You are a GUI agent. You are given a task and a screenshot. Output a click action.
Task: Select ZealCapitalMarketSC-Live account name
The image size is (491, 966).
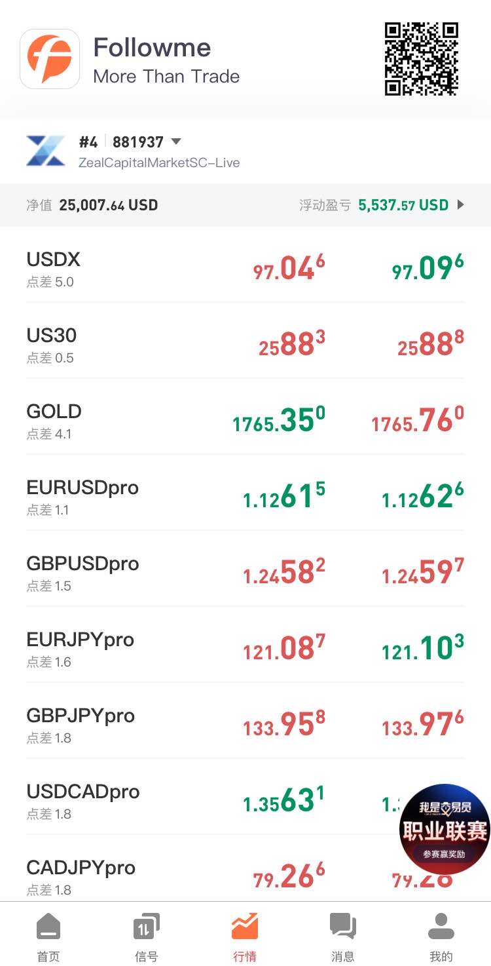click(159, 163)
